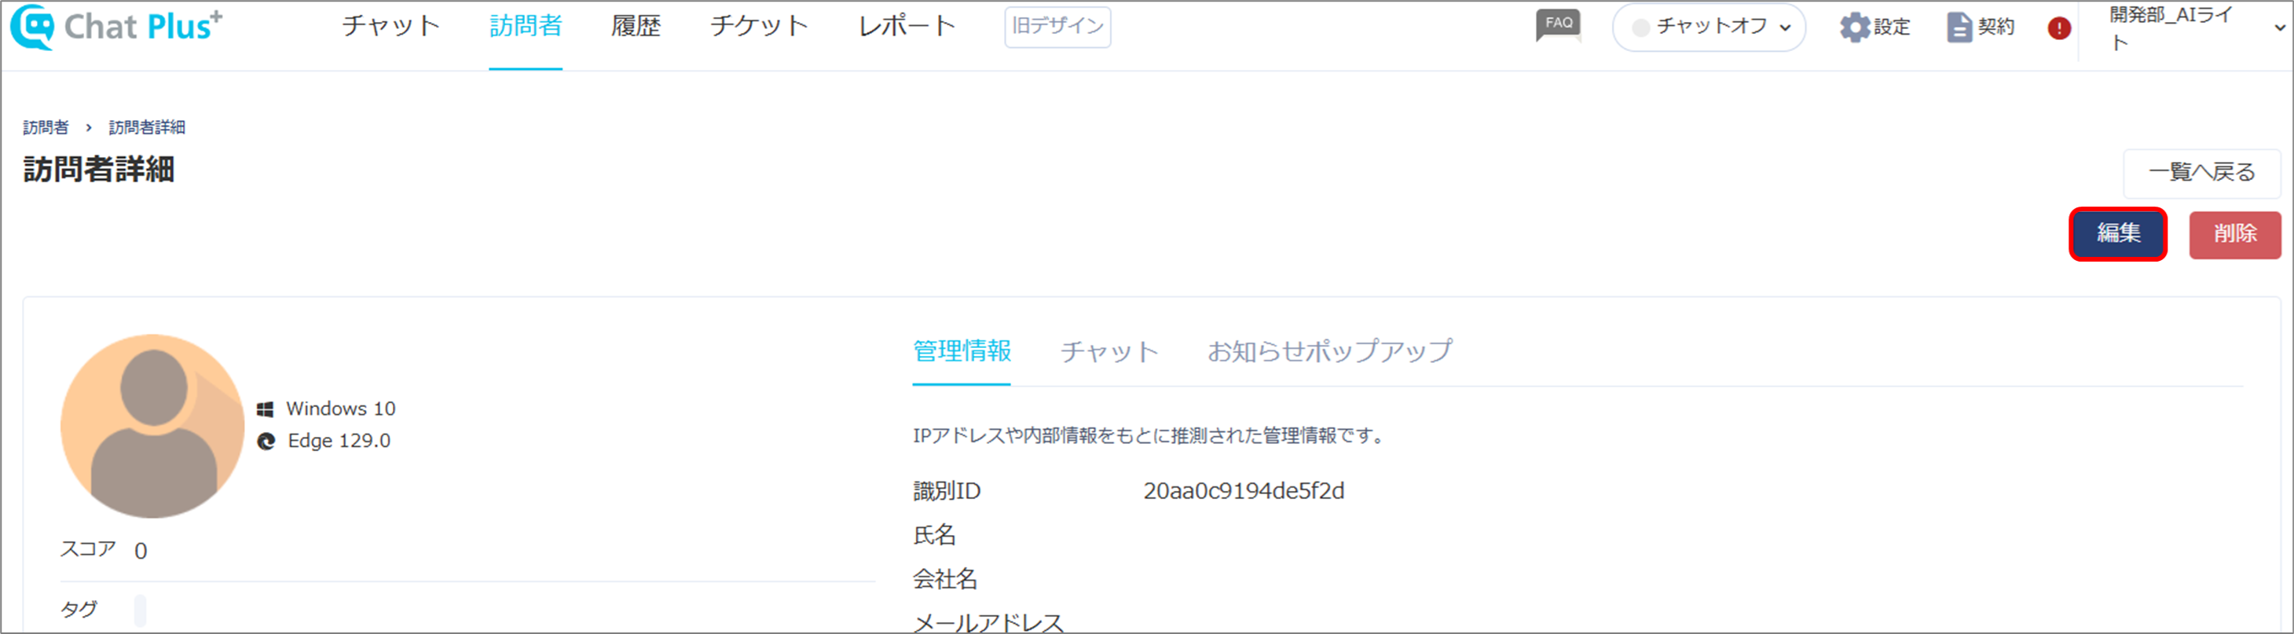Open the 契約 document icon
Screen dimensions: 2294x634
pyautogui.click(x=1959, y=27)
